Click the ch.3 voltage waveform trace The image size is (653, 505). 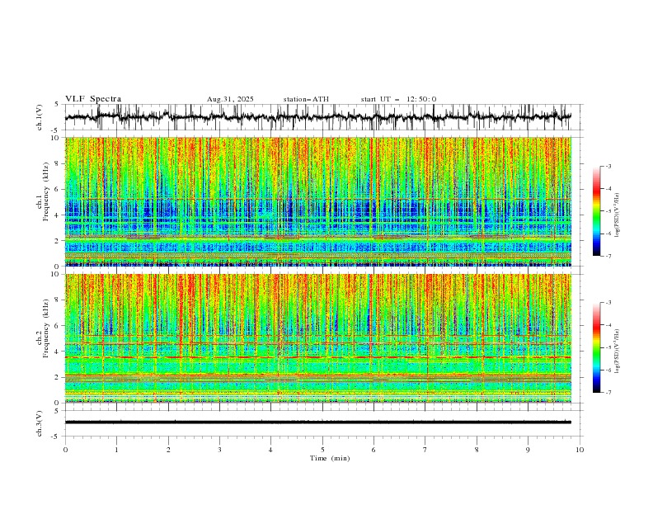point(318,422)
